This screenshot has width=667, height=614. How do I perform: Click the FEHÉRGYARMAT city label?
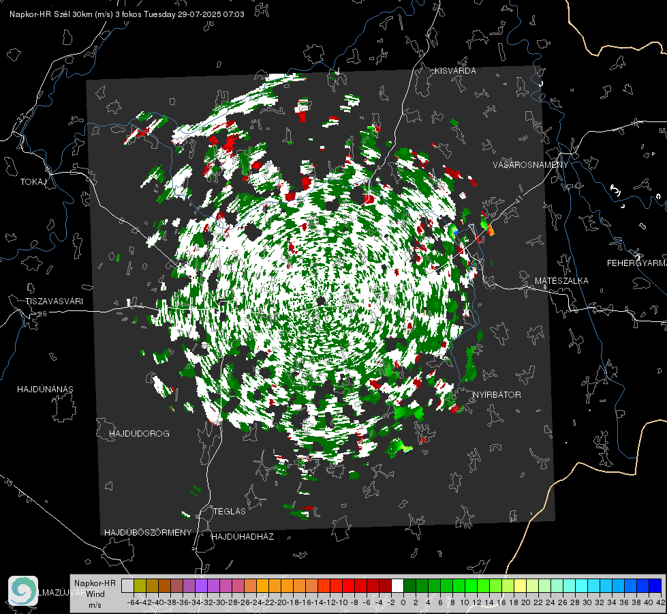point(637,263)
